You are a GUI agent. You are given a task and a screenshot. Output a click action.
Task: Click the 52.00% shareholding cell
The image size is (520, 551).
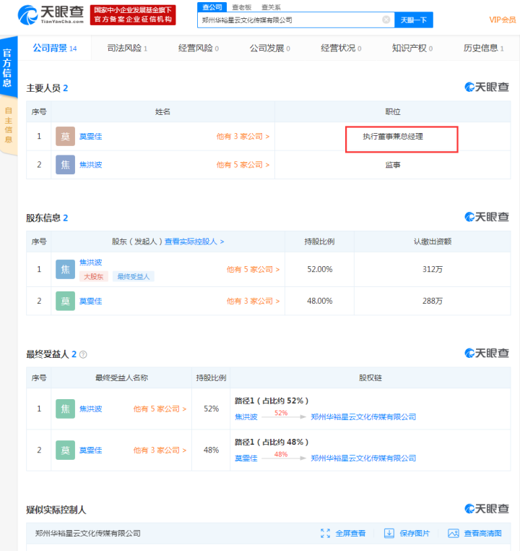(x=320, y=269)
